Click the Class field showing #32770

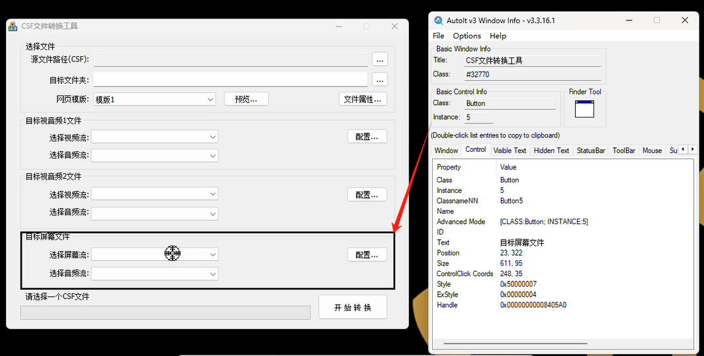[533, 75]
